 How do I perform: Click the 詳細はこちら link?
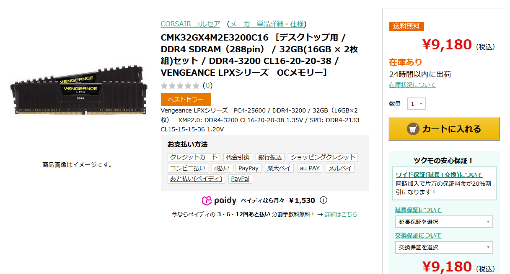(x=341, y=214)
